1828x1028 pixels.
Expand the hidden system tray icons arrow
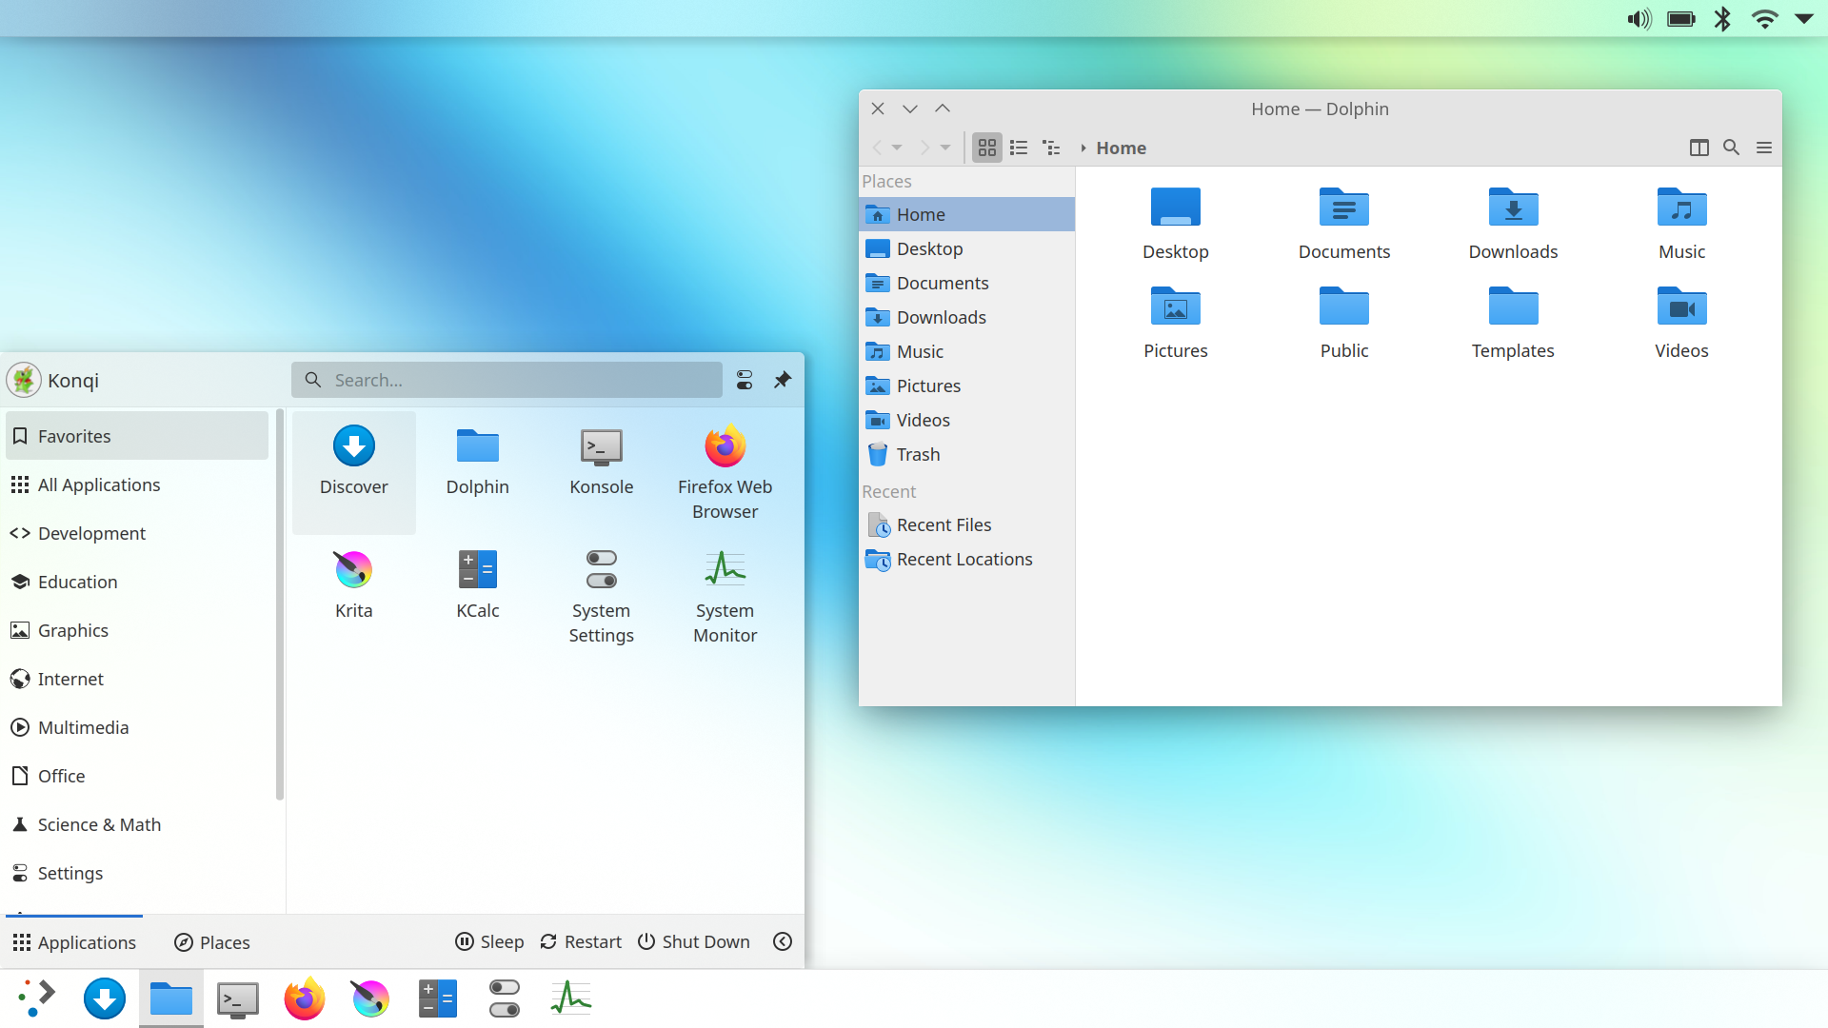coord(1804,19)
